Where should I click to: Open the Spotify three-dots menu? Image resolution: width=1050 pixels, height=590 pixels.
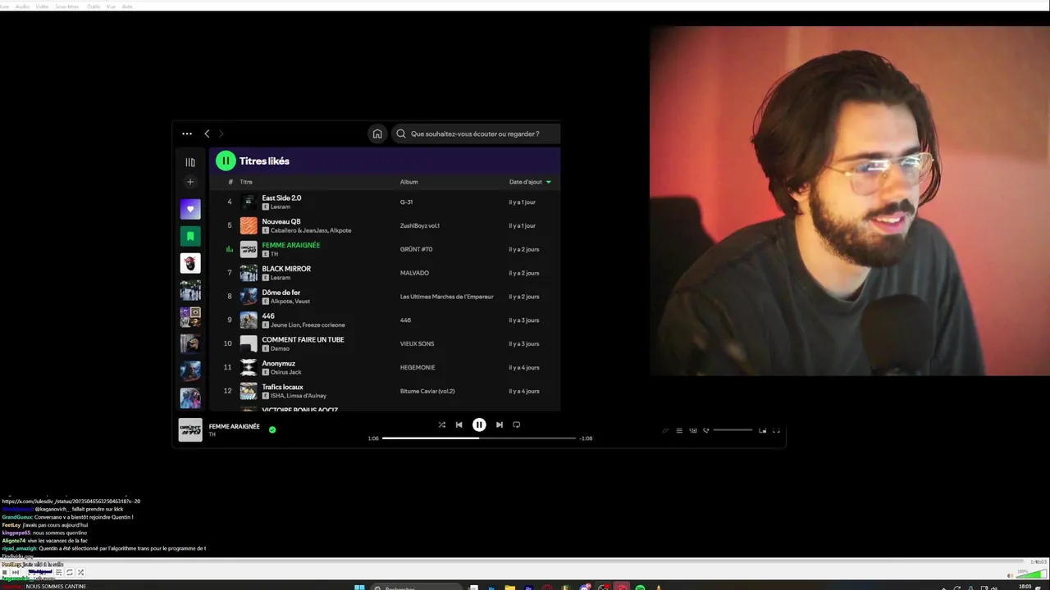click(187, 134)
